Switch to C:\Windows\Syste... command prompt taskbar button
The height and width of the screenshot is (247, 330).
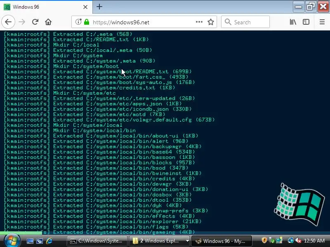click(x=97, y=241)
